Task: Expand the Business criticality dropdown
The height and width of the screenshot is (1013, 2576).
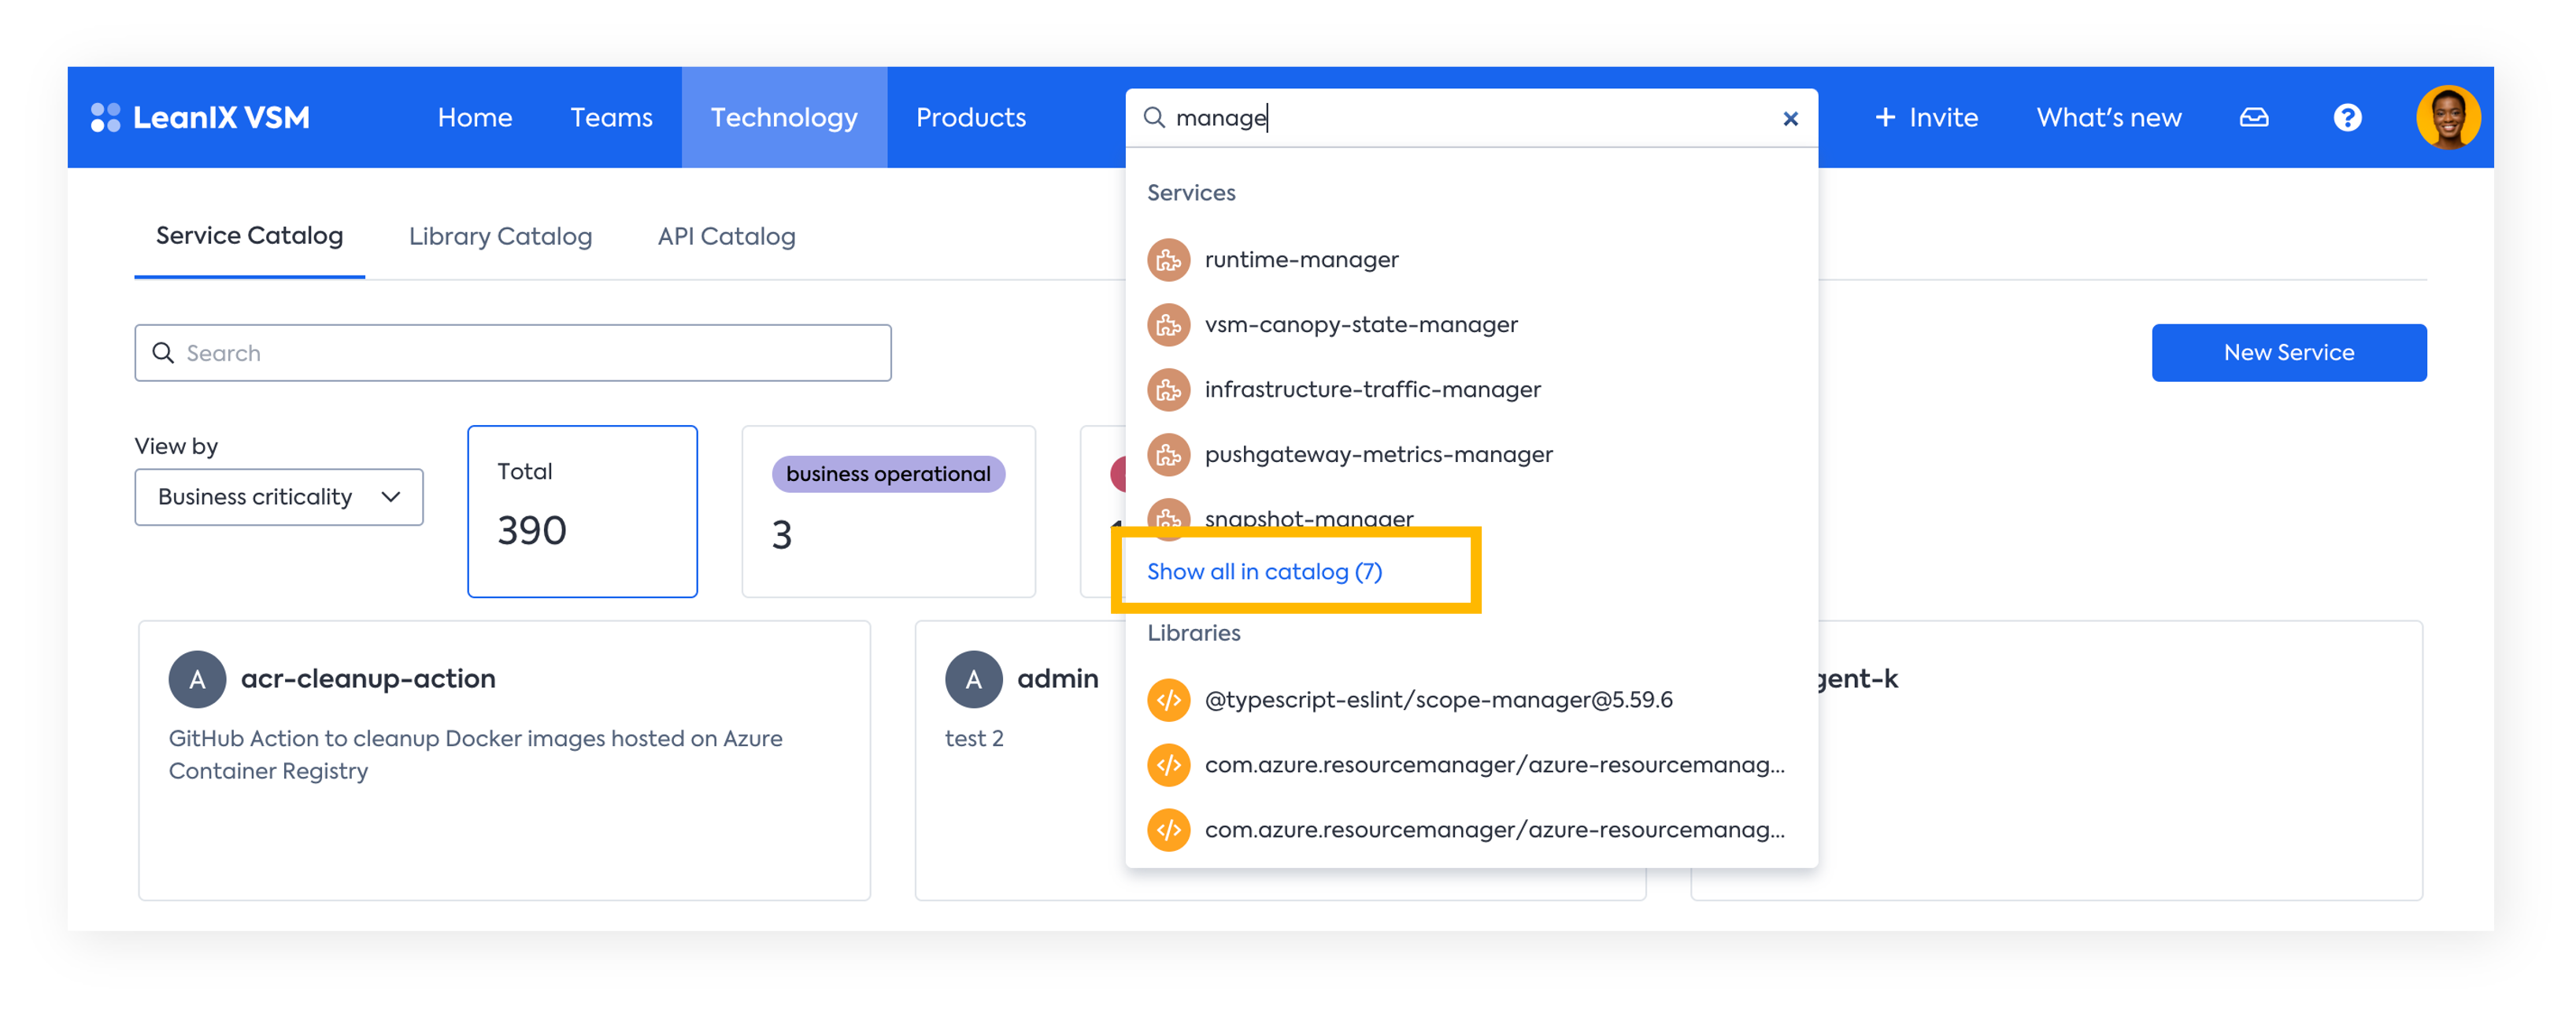Action: click(279, 497)
